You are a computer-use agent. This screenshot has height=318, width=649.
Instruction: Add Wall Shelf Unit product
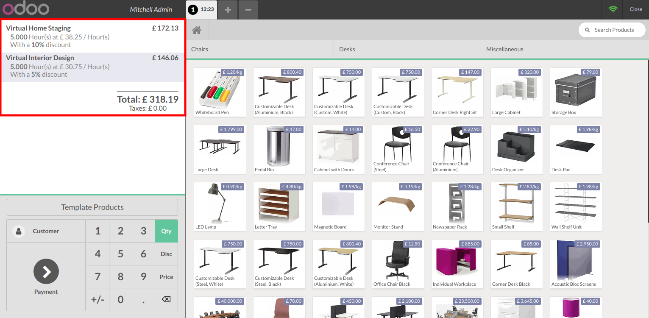click(x=576, y=206)
